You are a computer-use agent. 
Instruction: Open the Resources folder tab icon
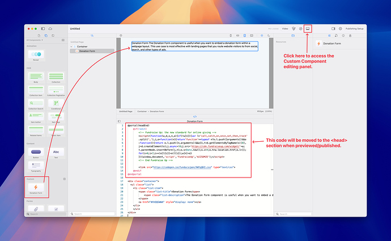pos(293,36)
